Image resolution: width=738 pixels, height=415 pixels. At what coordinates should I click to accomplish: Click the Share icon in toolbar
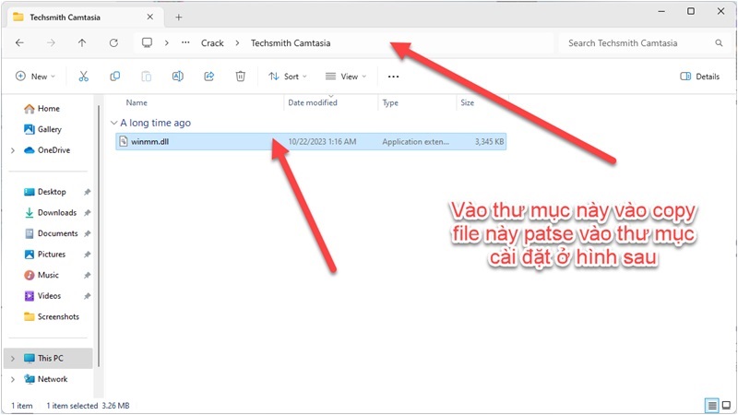tap(209, 77)
